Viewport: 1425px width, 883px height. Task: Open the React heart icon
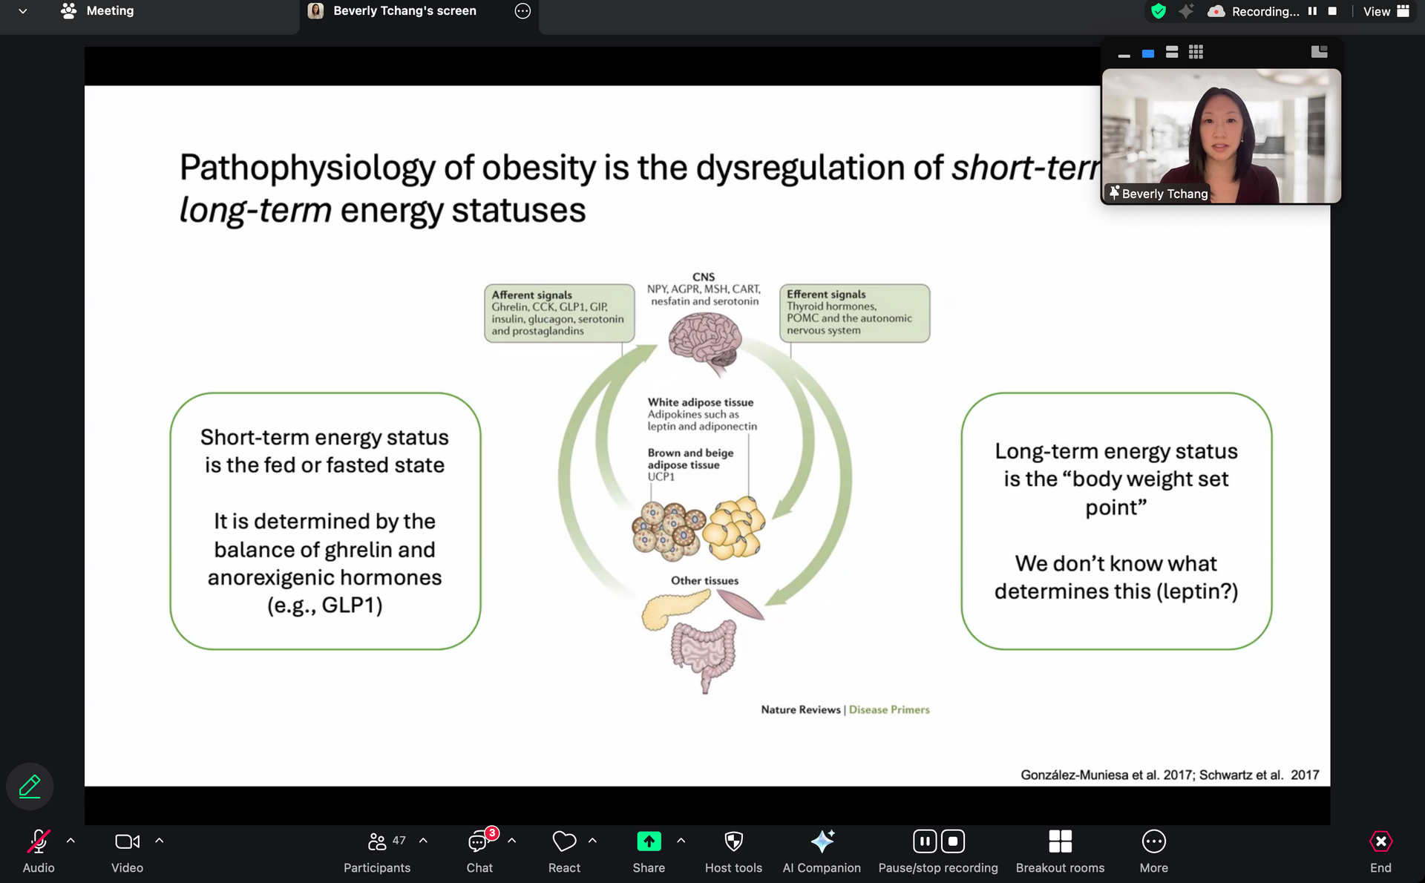pos(564,841)
